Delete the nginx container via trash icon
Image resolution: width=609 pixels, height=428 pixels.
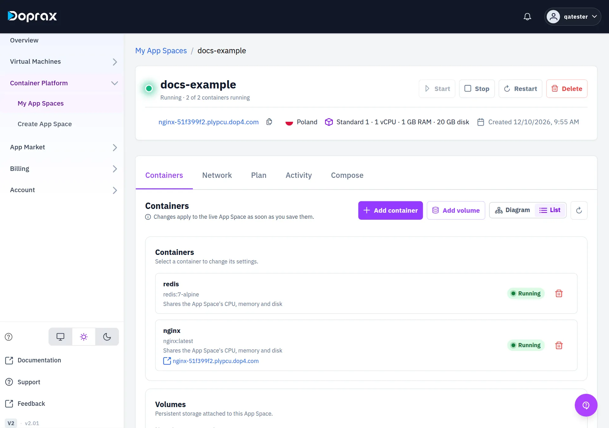(x=559, y=345)
